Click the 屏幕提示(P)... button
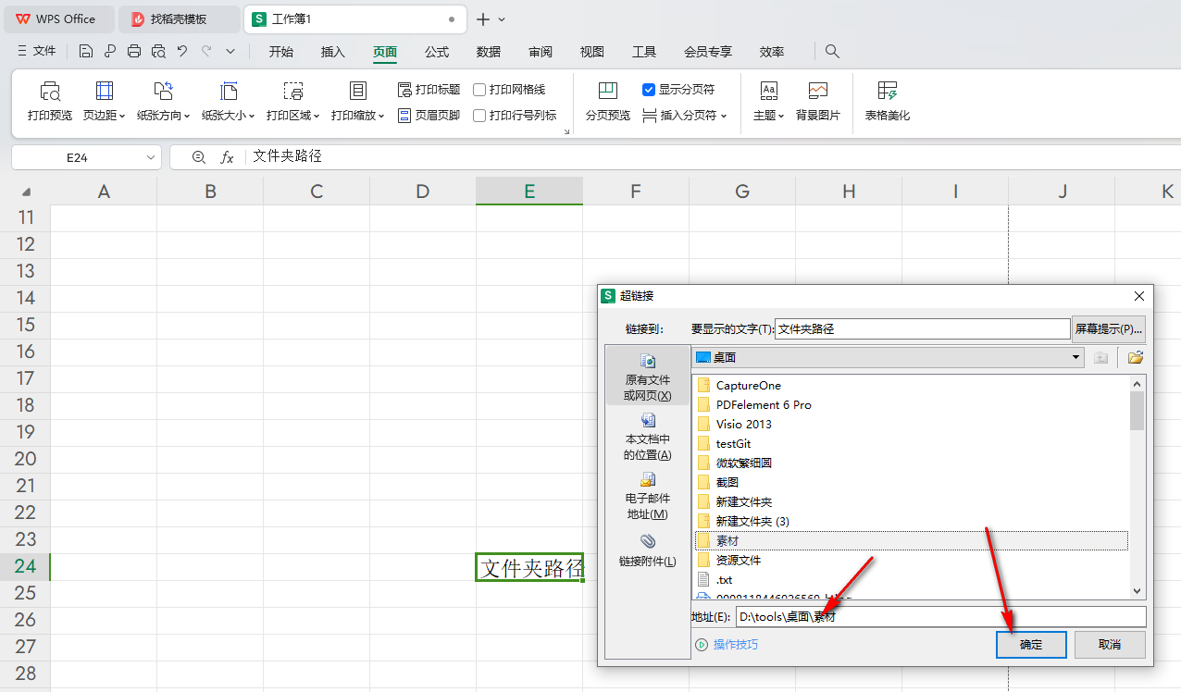 click(x=1108, y=328)
